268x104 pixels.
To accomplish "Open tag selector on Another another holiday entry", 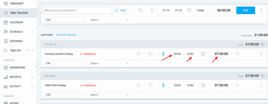I will [x=150, y=54].
